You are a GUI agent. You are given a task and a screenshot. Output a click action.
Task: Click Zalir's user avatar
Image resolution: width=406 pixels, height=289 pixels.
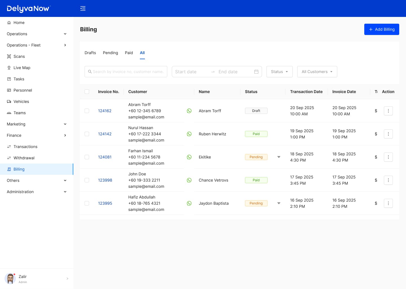click(10, 279)
